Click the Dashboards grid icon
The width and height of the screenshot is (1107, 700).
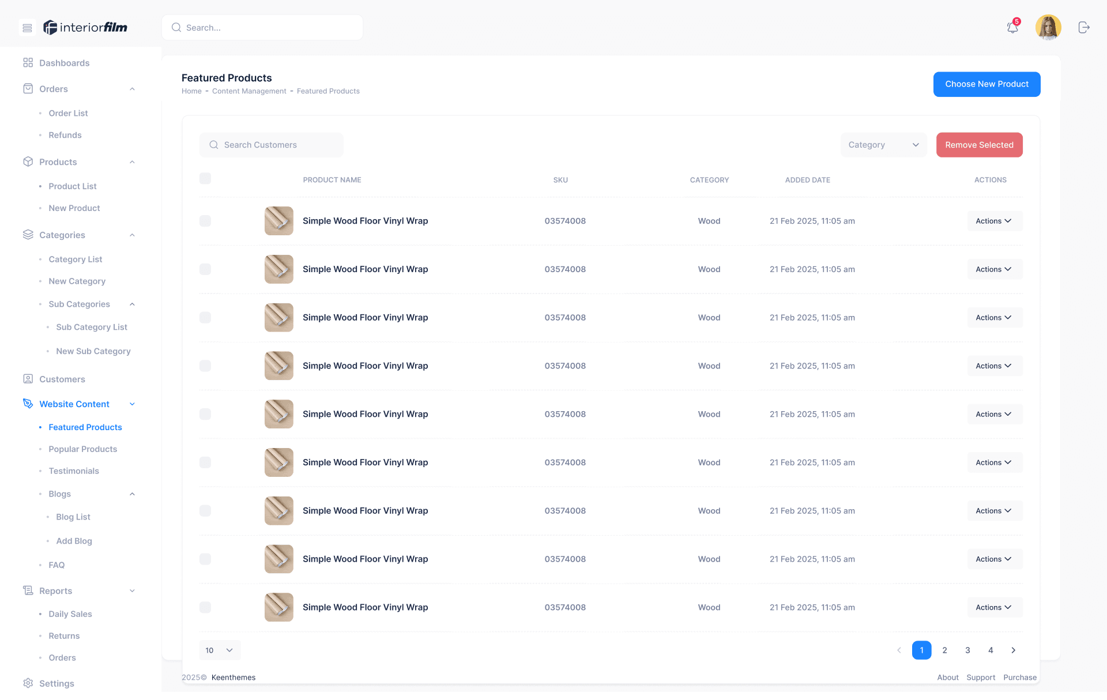click(x=28, y=63)
